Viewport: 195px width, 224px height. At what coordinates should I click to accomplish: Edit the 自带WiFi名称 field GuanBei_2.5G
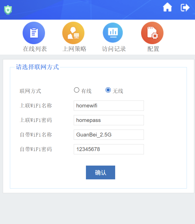point(109,135)
